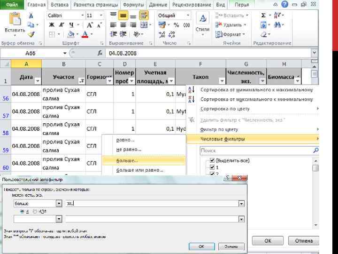
Task: Align cell text left
Action: coord(113,25)
